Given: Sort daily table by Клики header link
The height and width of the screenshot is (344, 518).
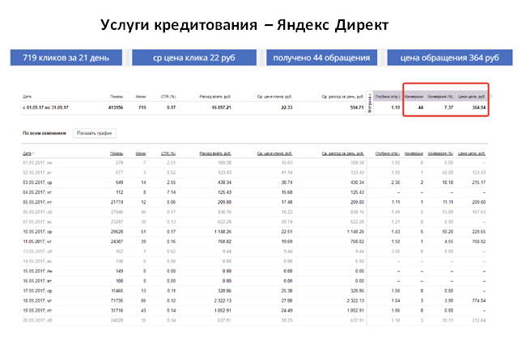Looking at the screenshot, I should (x=141, y=153).
